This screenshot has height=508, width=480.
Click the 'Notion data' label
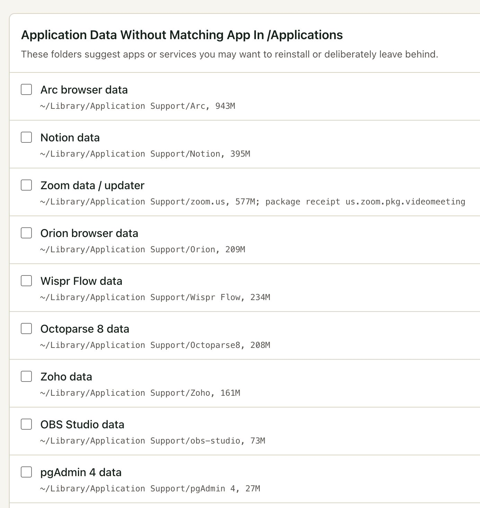click(70, 138)
